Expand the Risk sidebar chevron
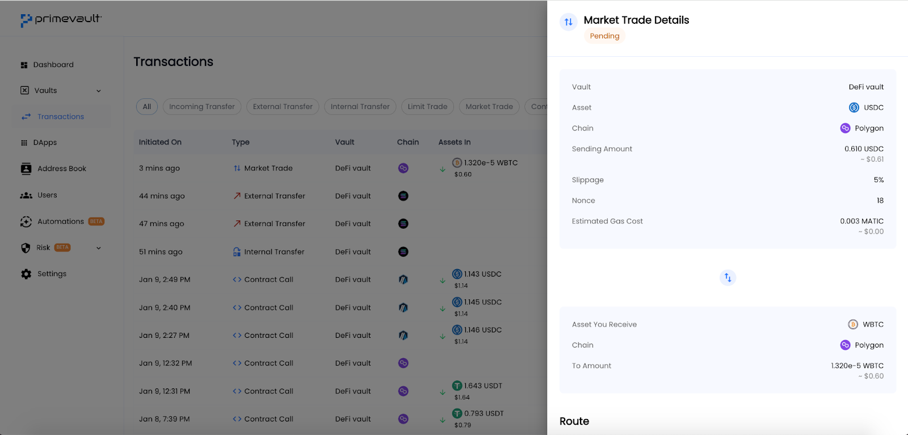The height and width of the screenshot is (435, 908). [99, 248]
